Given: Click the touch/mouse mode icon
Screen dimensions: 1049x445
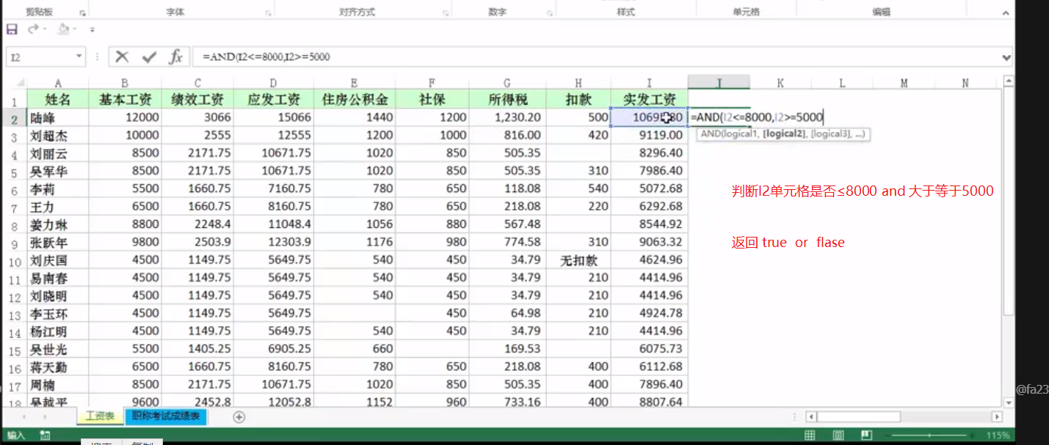Looking at the screenshot, I should point(63,29).
